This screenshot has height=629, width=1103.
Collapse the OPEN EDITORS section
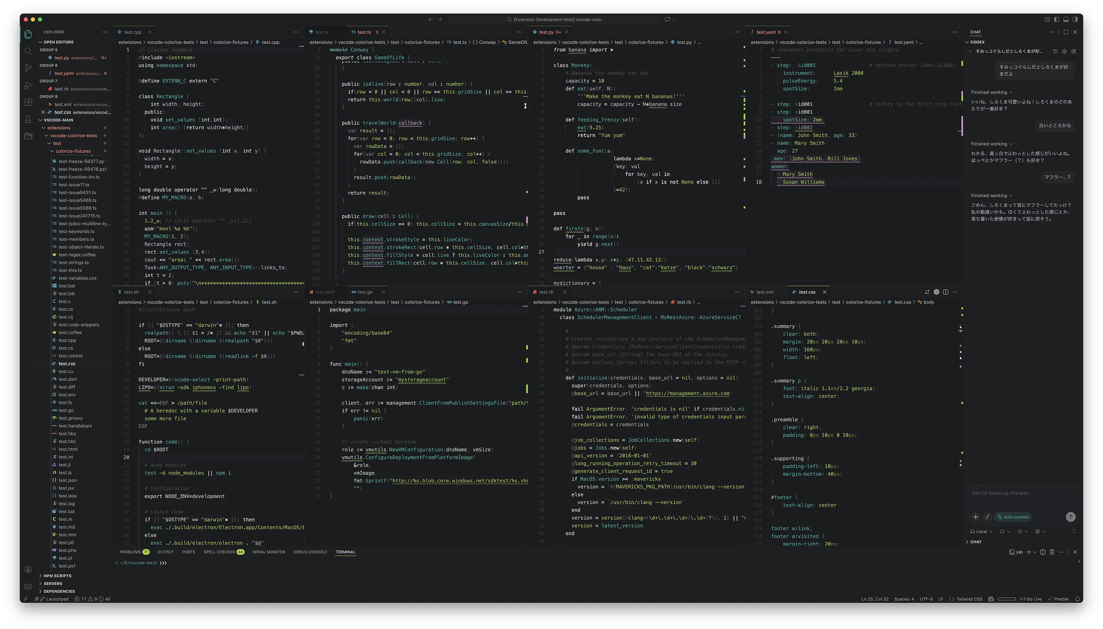(58, 42)
